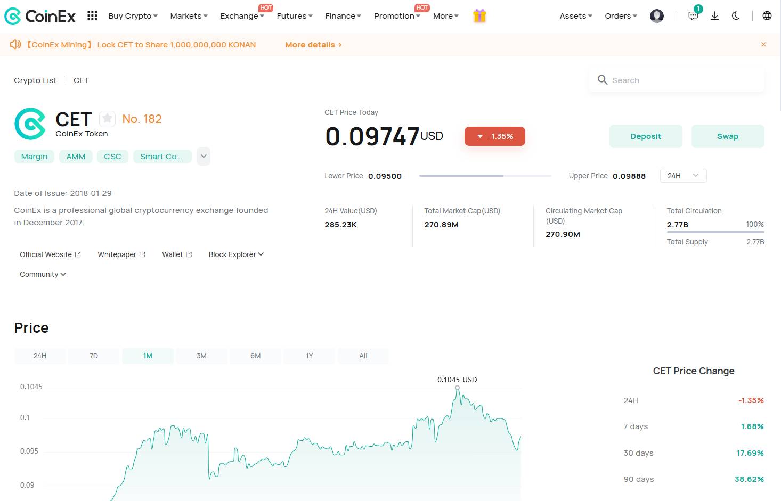
Task: Open the user profile avatar
Action: point(657,16)
